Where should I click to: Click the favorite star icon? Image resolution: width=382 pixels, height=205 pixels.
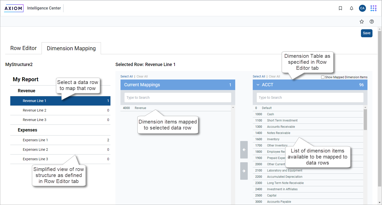362,21
